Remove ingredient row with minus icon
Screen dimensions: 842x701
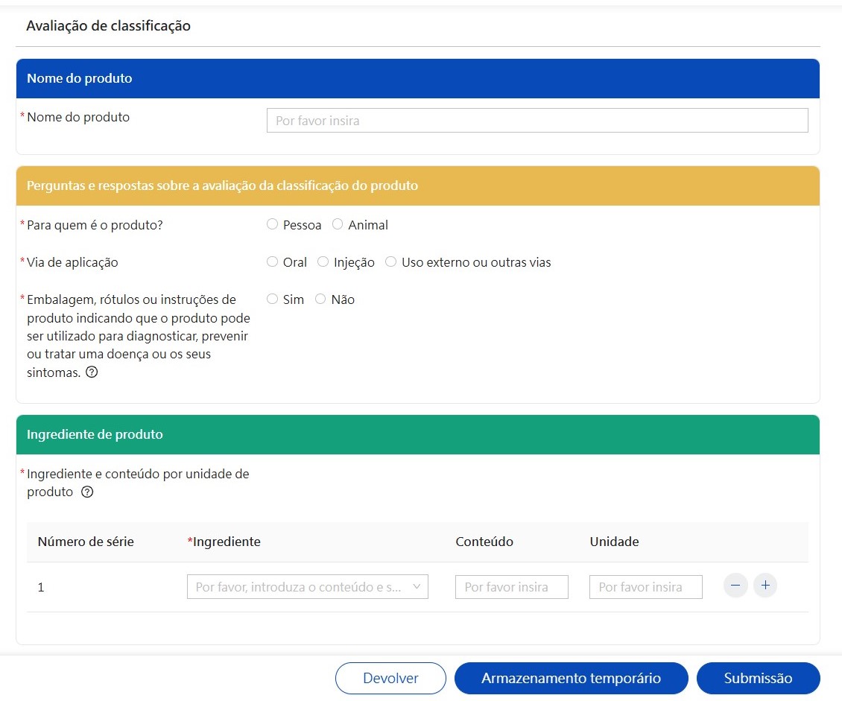[735, 586]
